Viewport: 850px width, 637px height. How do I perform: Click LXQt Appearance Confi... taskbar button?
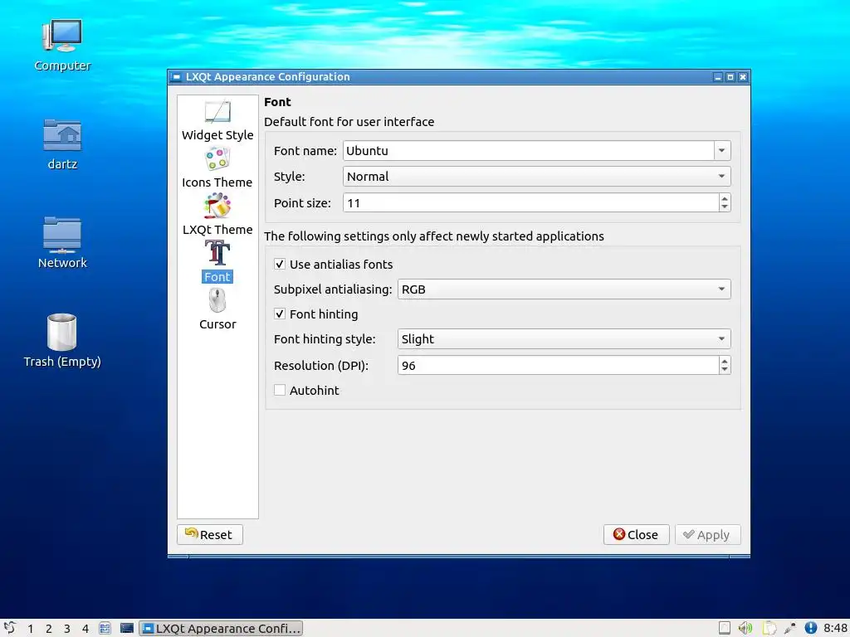click(x=221, y=629)
